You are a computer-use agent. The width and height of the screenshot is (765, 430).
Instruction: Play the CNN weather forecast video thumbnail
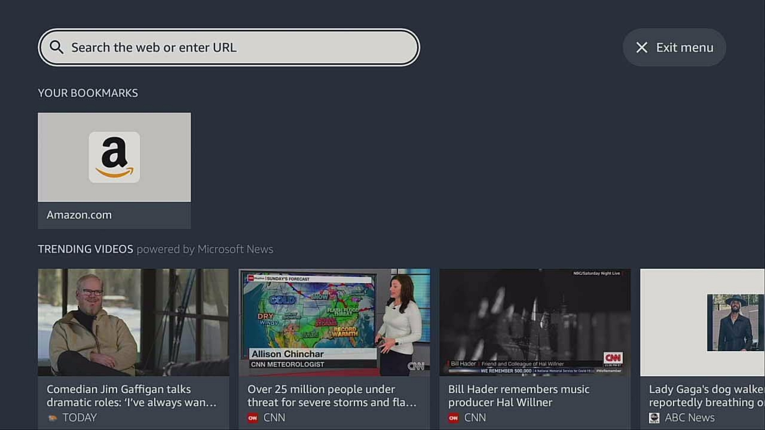point(334,322)
